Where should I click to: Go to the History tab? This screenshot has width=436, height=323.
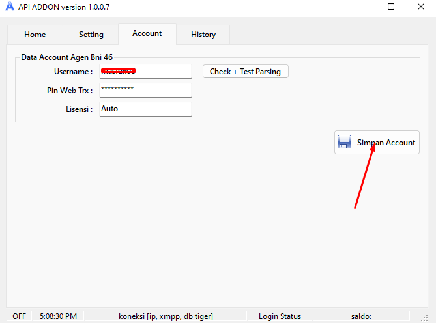point(203,35)
